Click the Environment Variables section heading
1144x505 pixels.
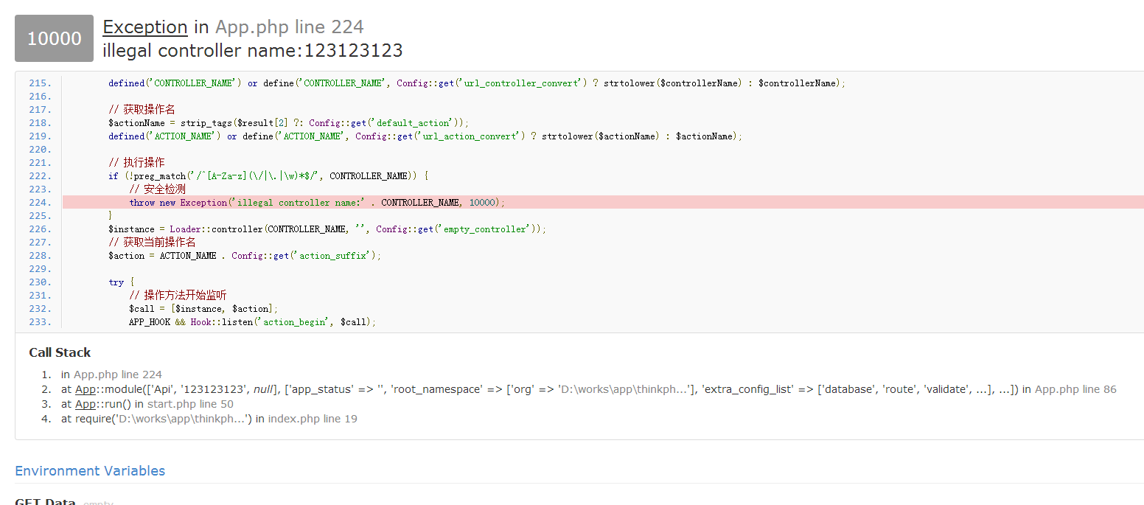coord(90,471)
